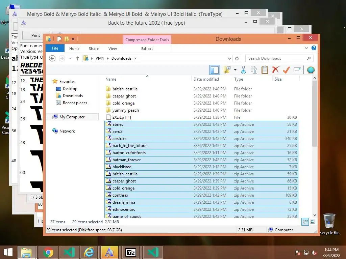
Task: Click the orange checkmark Properties icon
Action: point(286,70)
